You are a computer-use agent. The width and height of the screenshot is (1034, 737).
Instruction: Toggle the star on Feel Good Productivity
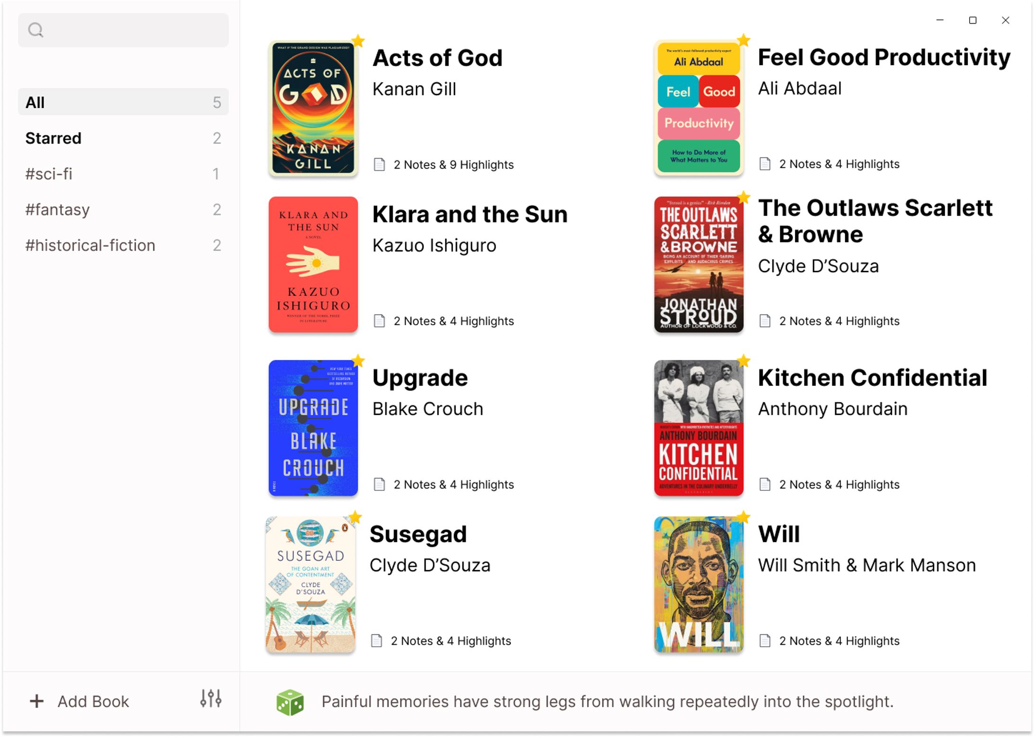tap(744, 40)
